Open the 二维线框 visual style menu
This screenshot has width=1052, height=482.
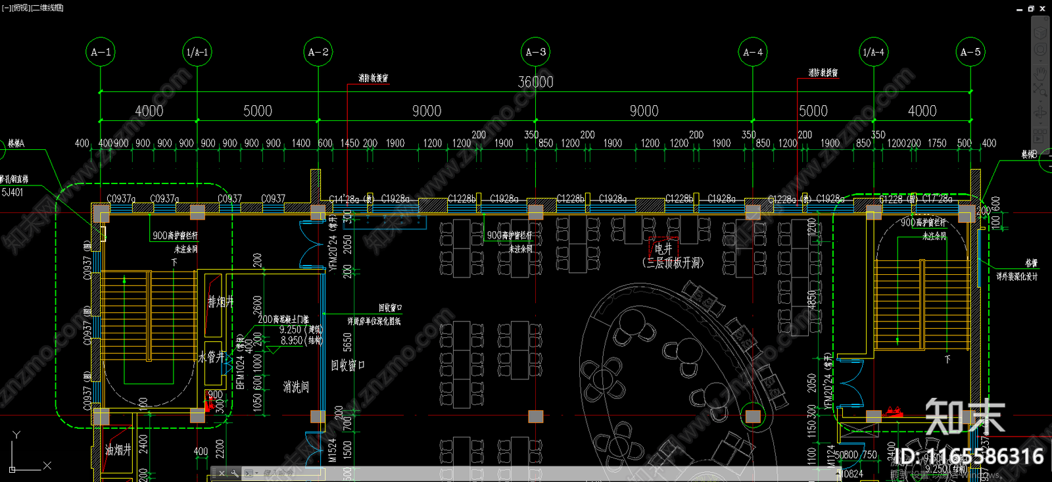tap(47, 8)
